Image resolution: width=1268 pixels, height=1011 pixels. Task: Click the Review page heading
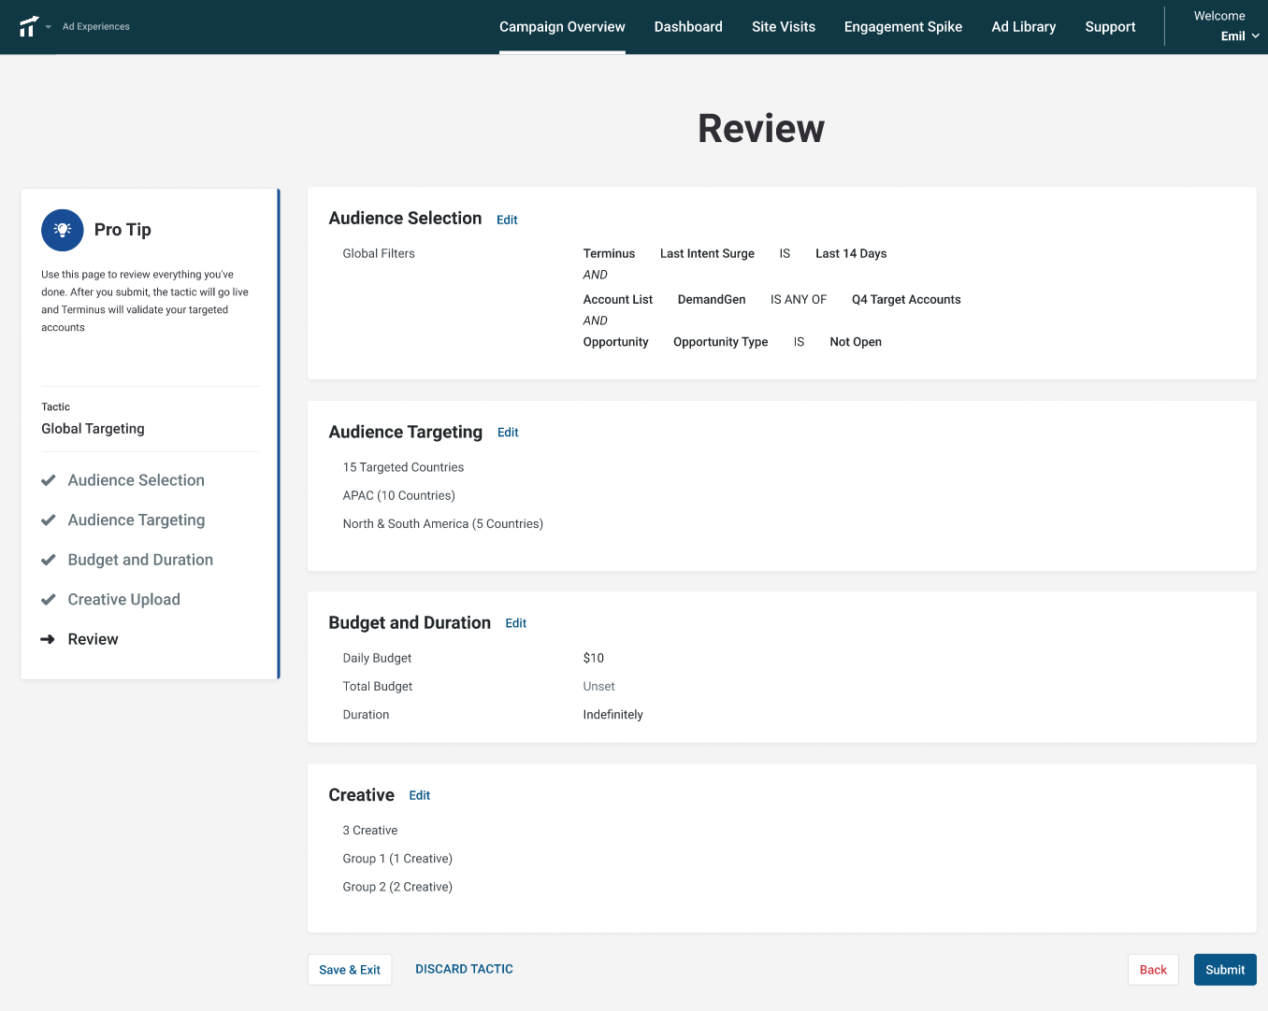click(x=761, y=129)
